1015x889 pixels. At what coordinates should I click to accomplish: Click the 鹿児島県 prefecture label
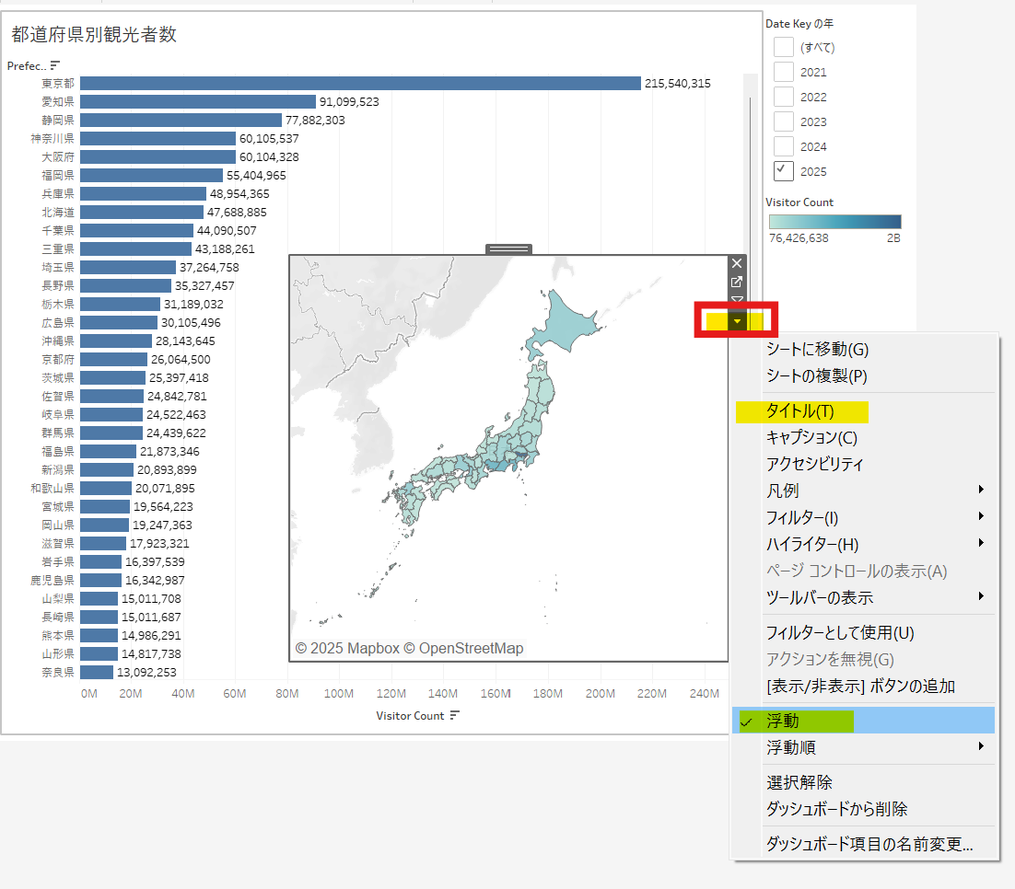(x=52, y=581)
